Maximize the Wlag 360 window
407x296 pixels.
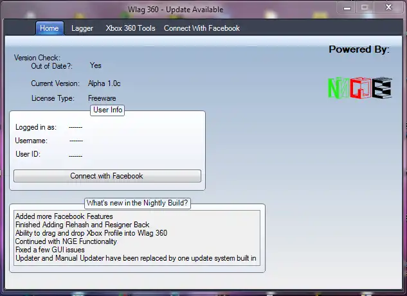pyautogui.click(x=365, y=8)
